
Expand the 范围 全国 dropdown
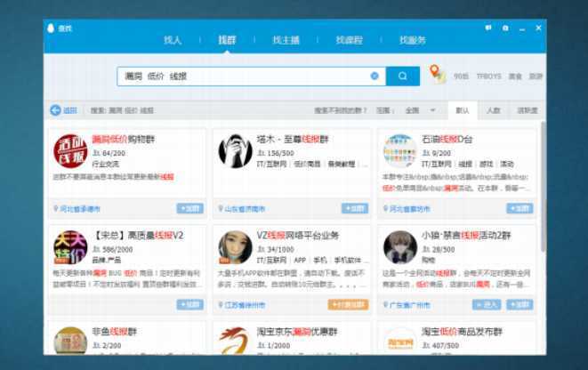(x=421, y=110)
